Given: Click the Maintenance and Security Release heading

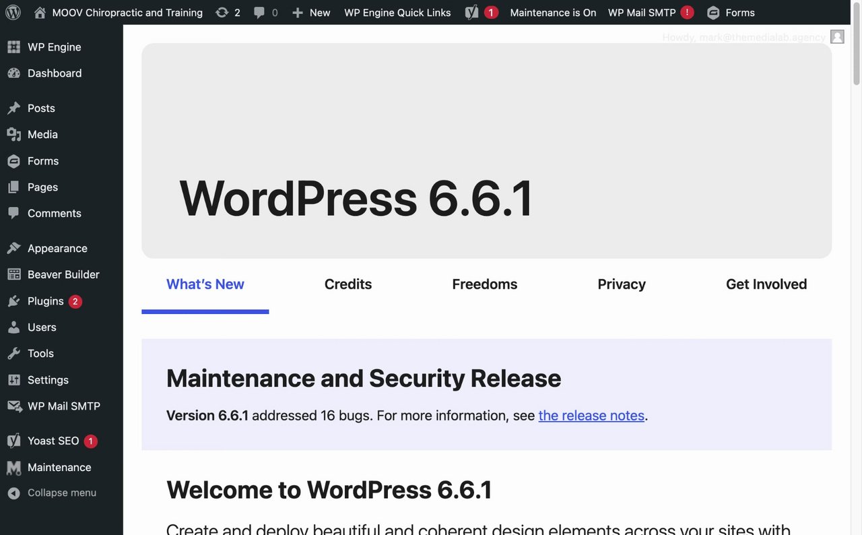Looking at the screenshot, I should point(364,379).
